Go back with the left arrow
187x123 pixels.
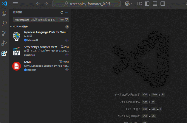point(38,4)
